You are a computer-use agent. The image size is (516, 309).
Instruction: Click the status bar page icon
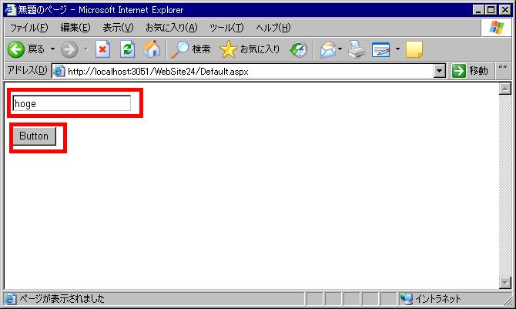(10, 299)
